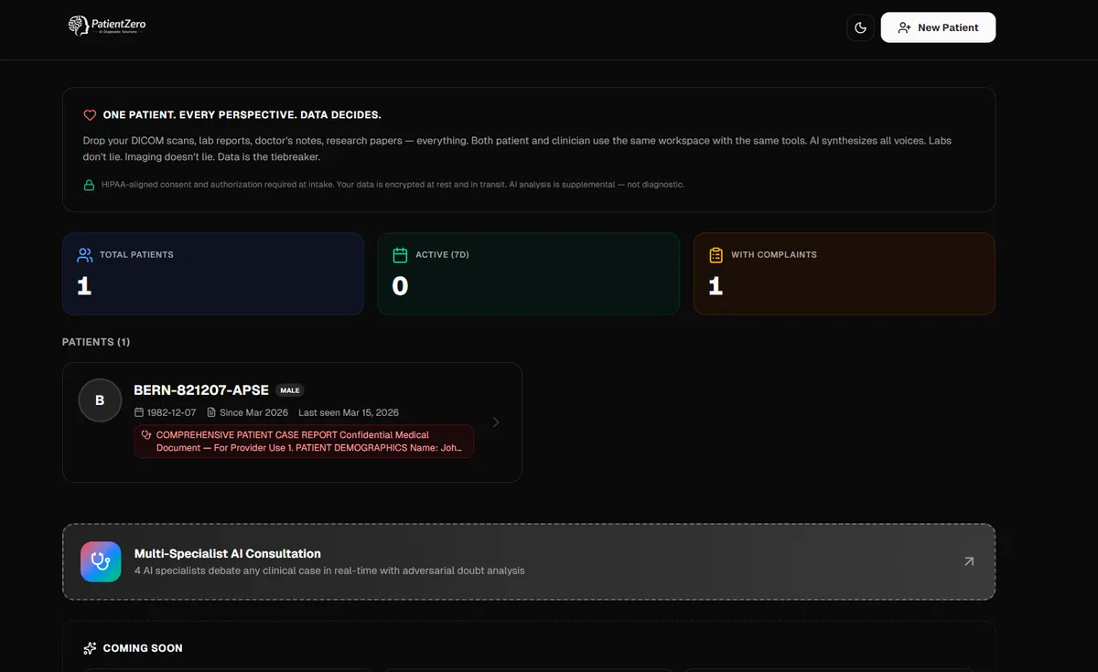Open the Comprehensive Patient Case Report complaint

[304, 442]
